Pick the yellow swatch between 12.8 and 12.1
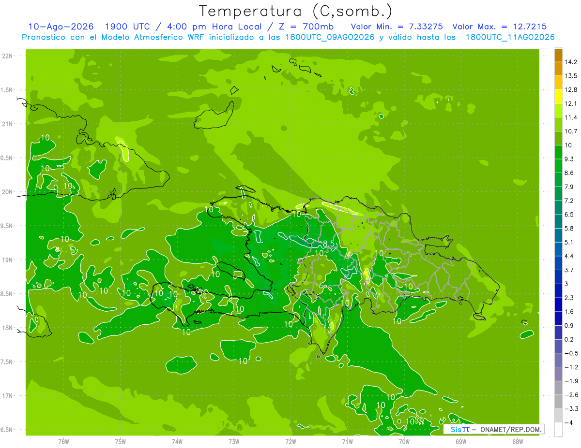 (x=558, y=97)
